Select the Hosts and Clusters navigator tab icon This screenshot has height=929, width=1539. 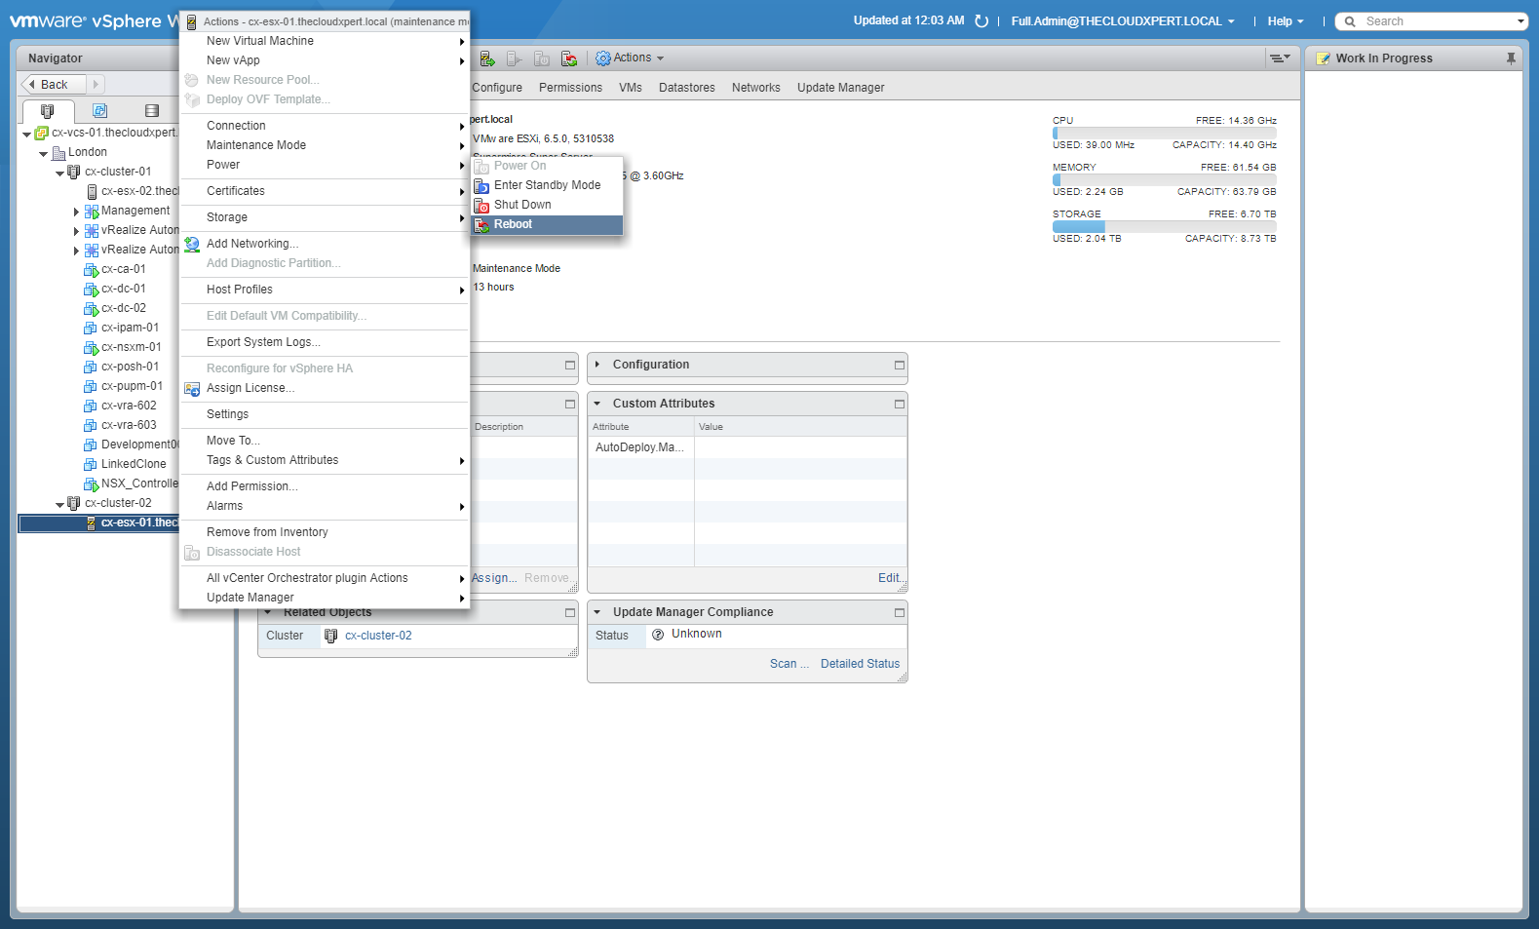tap(47, 111)
